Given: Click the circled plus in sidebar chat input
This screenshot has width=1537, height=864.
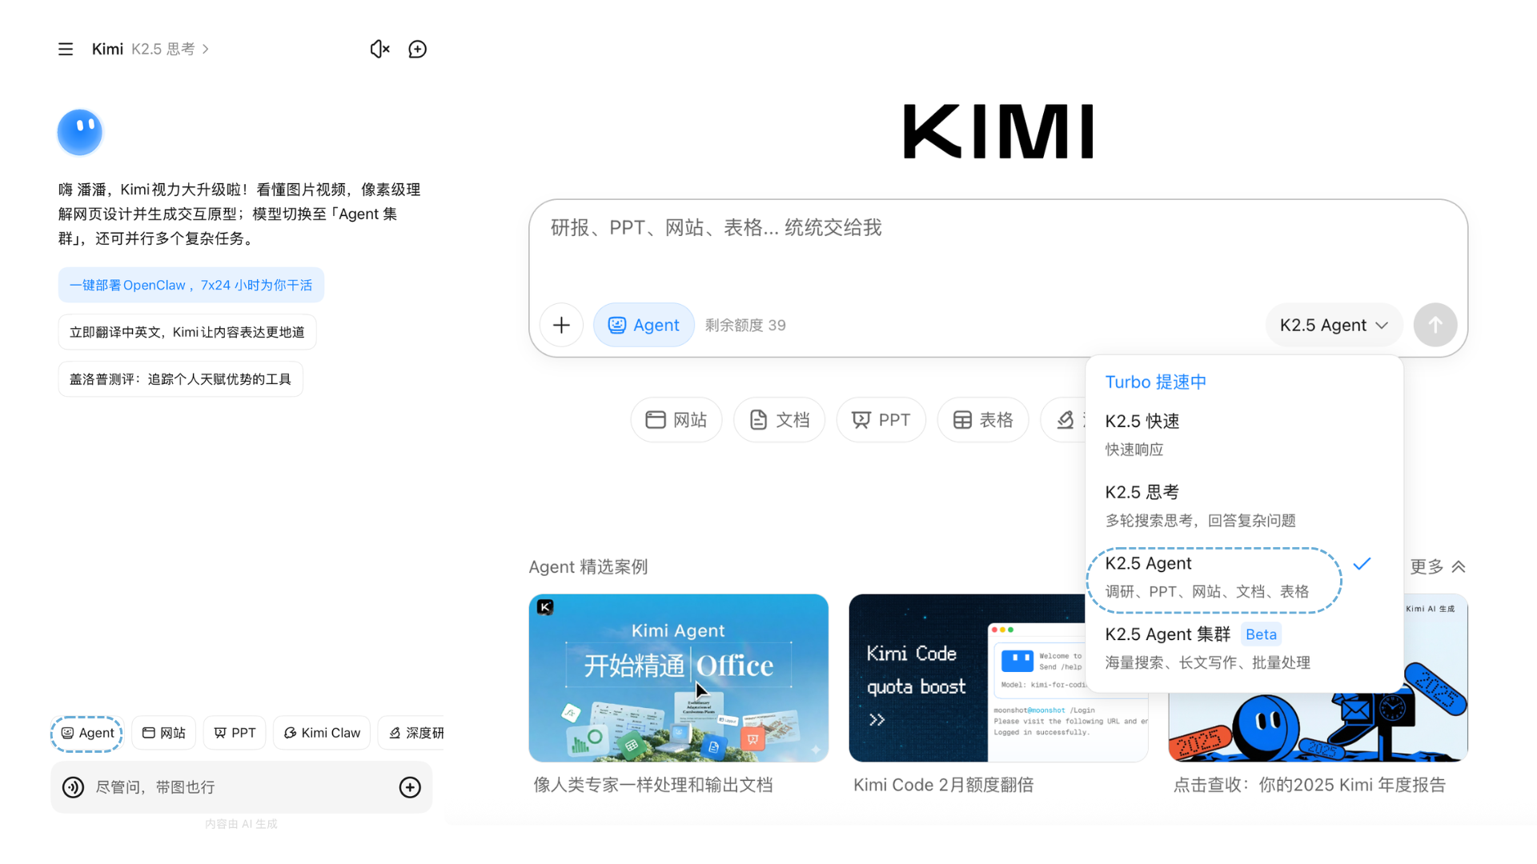Looking at the screenshot, I should click(410, 787).
